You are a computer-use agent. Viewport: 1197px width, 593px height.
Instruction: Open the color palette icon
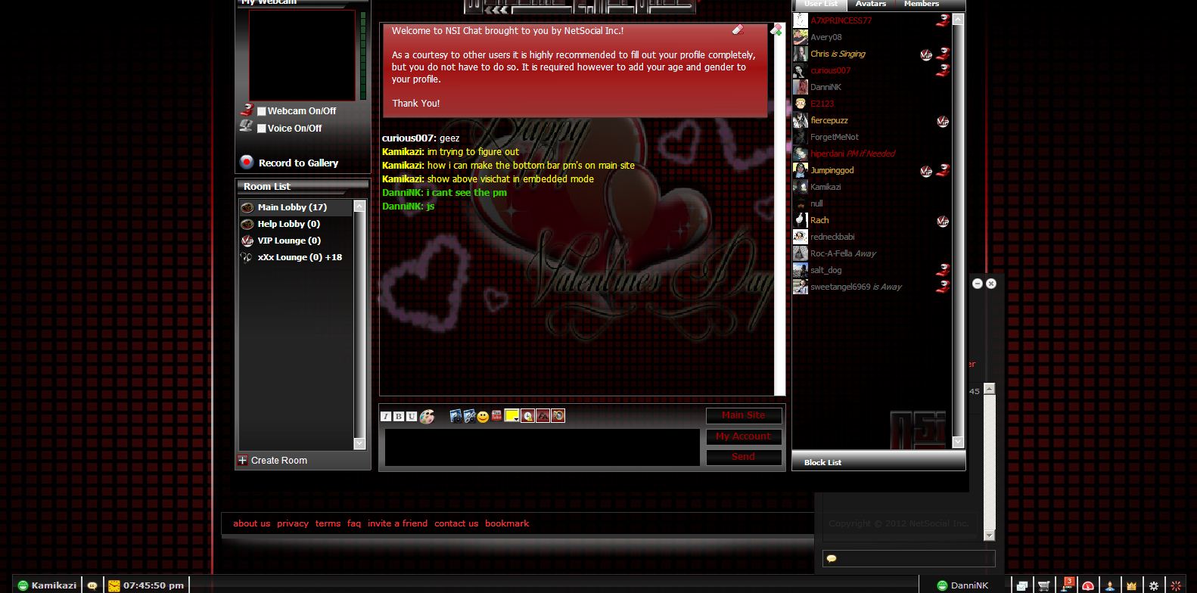coord(427,416)
